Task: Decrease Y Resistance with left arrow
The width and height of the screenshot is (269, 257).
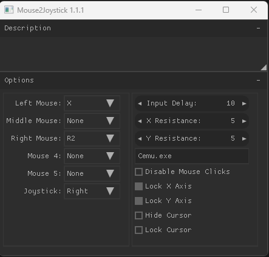Action: 140,139
